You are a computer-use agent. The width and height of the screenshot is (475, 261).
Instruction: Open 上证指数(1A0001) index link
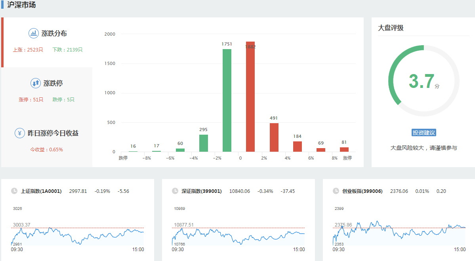pos(41,191)
